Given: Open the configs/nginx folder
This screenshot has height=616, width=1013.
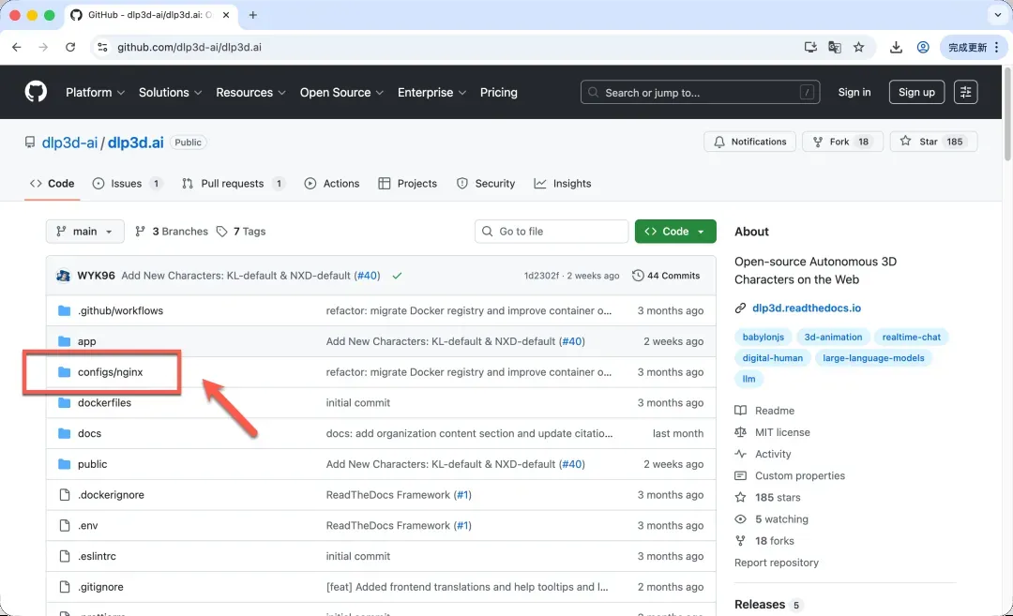Looking at the screenshot, I should pos(110,372).
